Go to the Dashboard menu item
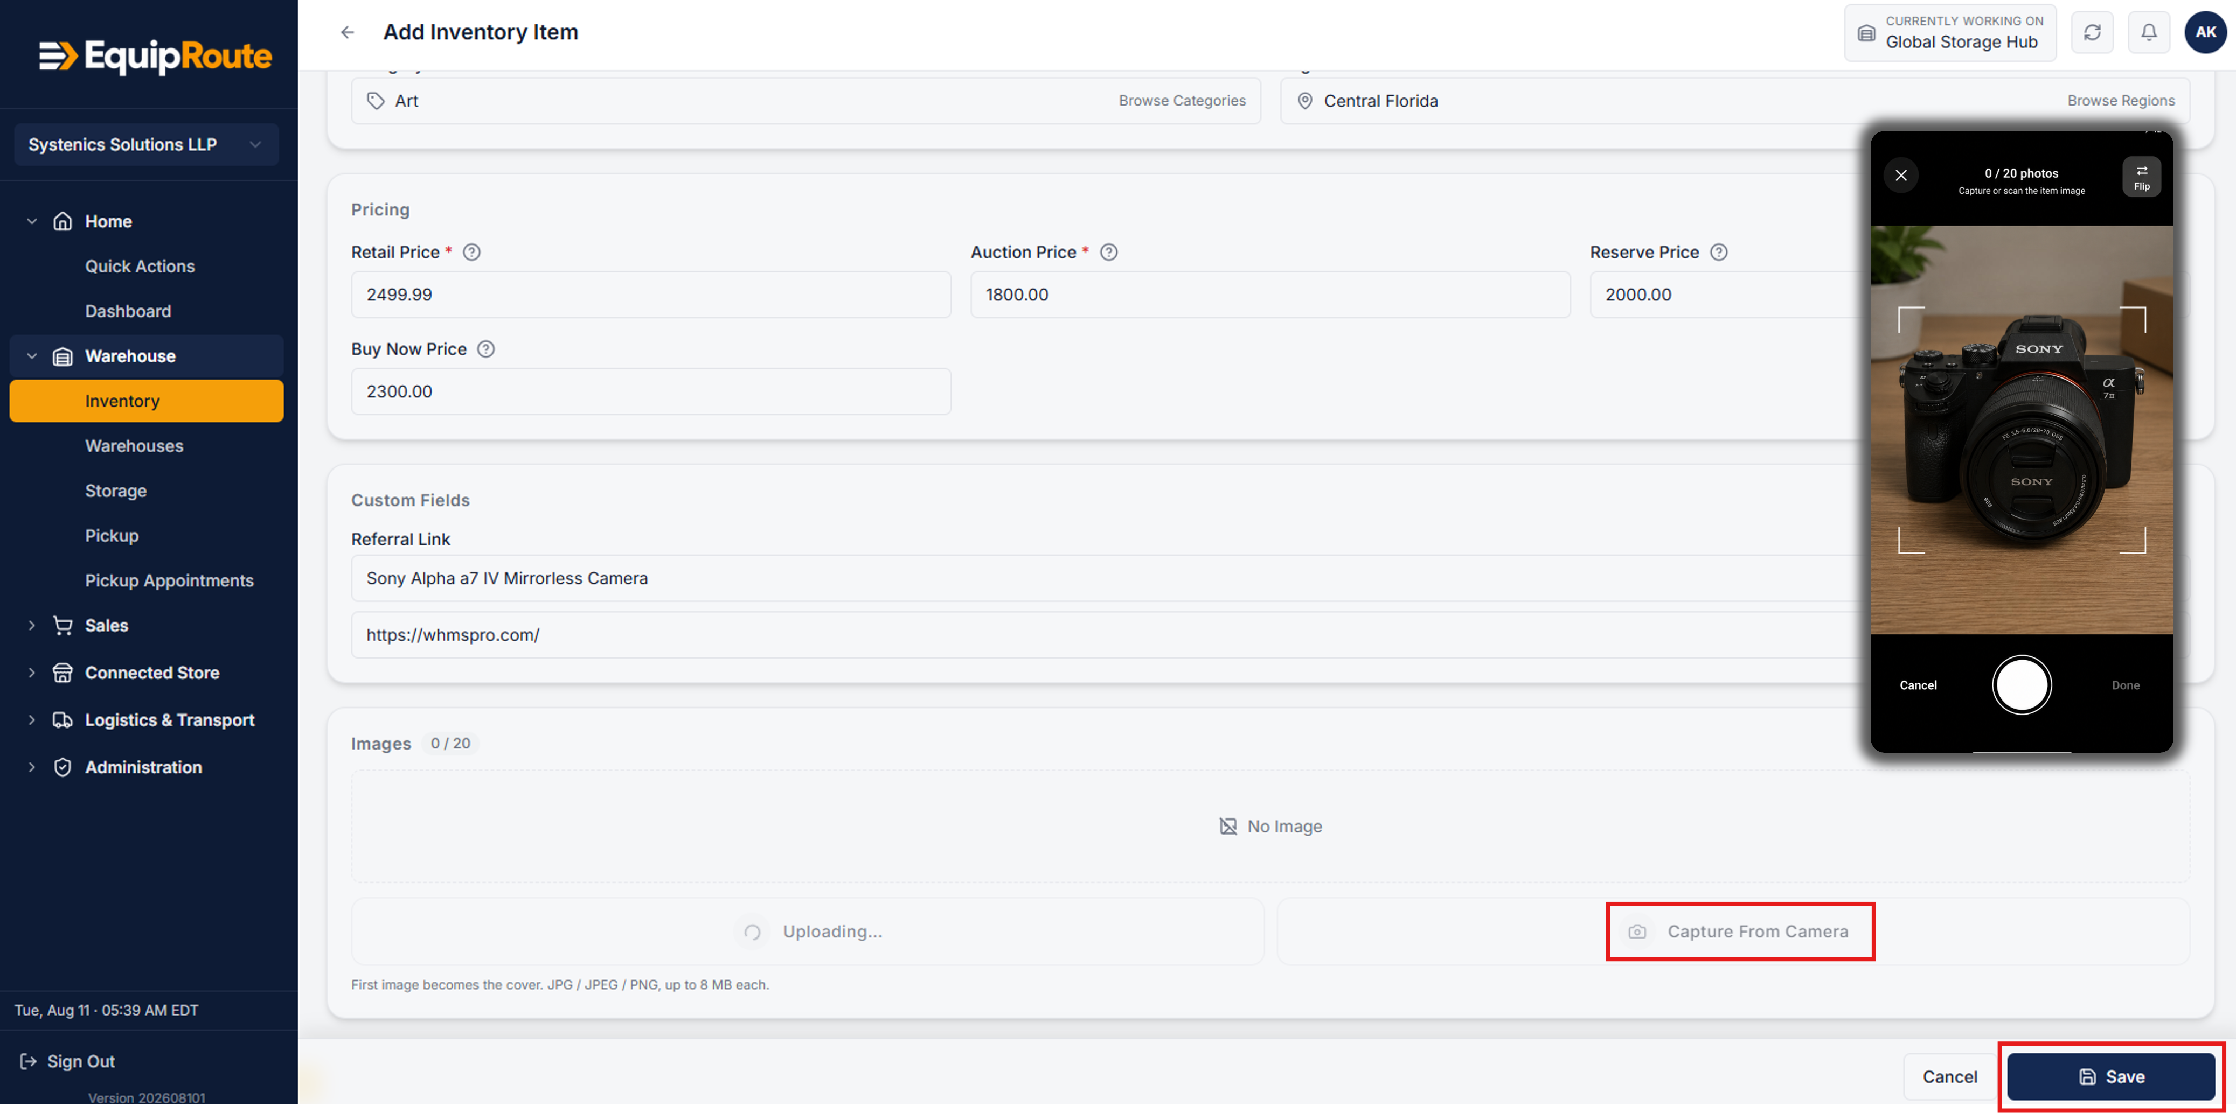This screenshot has width=2236, height=1113. pos(128,311)
